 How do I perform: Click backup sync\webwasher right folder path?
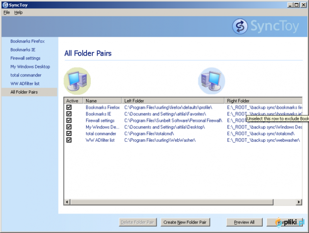(263, 140)
